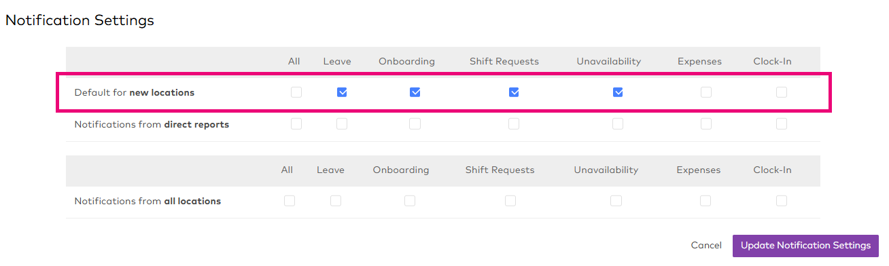The height and width of the screenshot is (266, 889).
Task: Enable Shift Requests from direct reports
Action: 514,124
